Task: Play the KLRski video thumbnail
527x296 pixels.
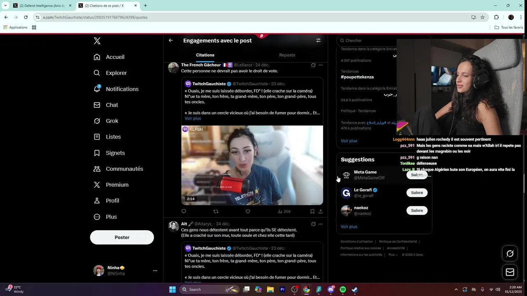Action: [x=252, y=165]
